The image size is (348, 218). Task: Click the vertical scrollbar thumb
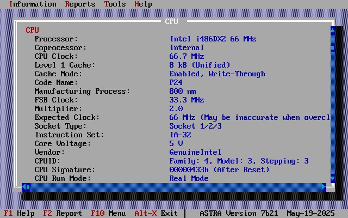(332, 47)
